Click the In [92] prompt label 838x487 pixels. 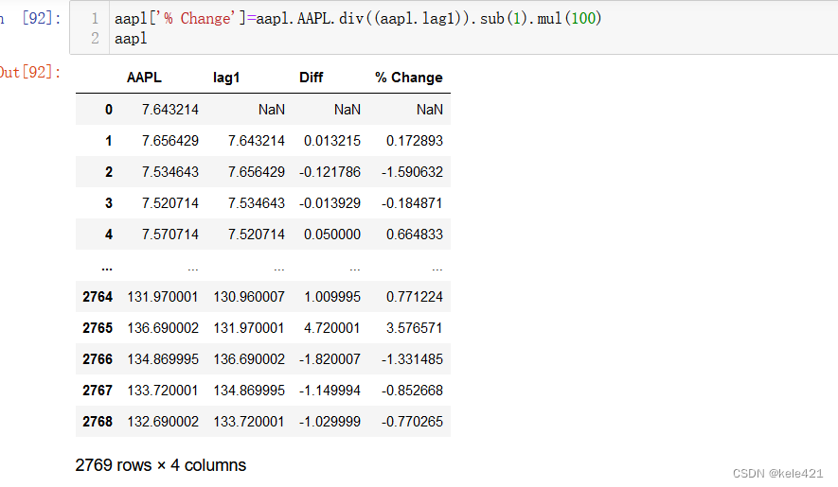(31, 19)
